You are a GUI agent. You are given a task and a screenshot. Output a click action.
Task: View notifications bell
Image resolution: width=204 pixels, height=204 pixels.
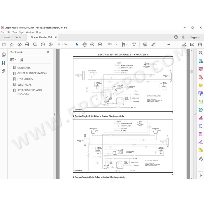click(183, 37)
